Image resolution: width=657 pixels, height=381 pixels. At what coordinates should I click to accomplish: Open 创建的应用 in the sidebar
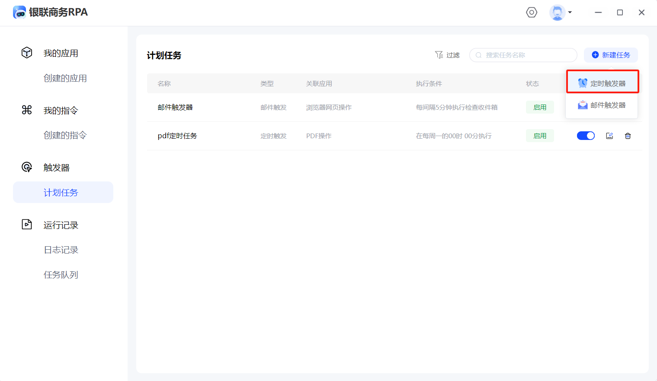(x=65, y=78)
